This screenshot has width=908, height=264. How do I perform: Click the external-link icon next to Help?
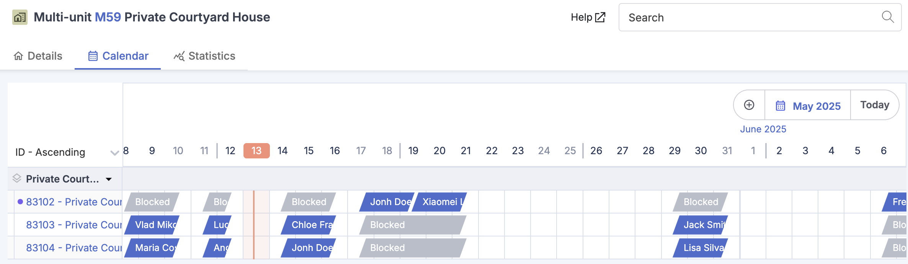(599, 17)
